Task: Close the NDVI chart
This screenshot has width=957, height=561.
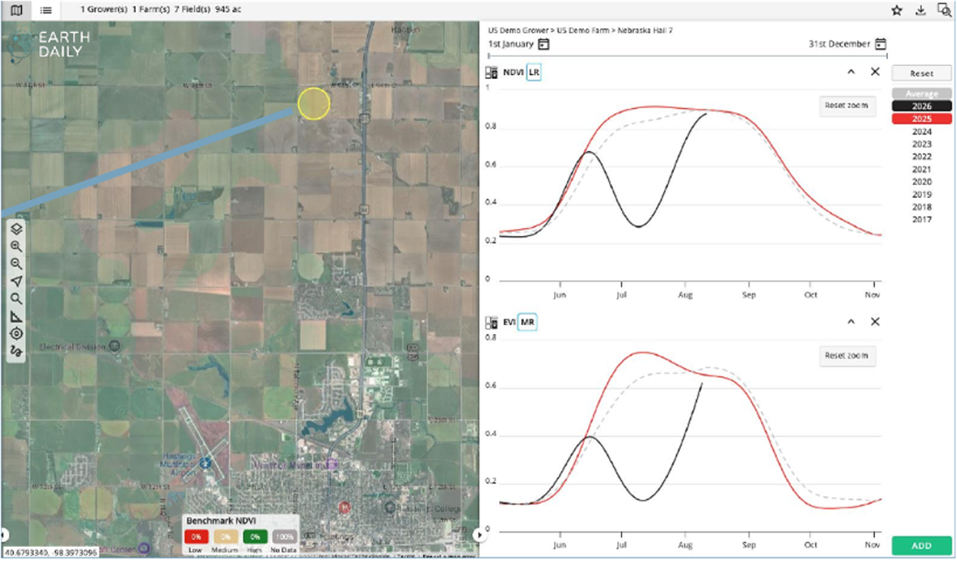Action: click(875, 71)
